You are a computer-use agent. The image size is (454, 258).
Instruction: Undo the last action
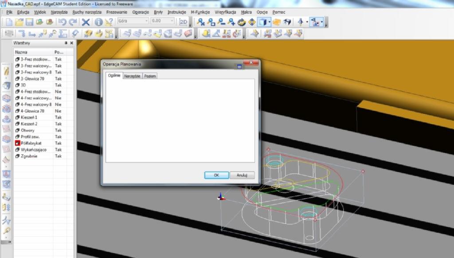(62, 22)
